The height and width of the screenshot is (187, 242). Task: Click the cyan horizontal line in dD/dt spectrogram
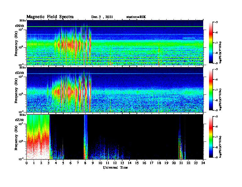coord(115,74)
